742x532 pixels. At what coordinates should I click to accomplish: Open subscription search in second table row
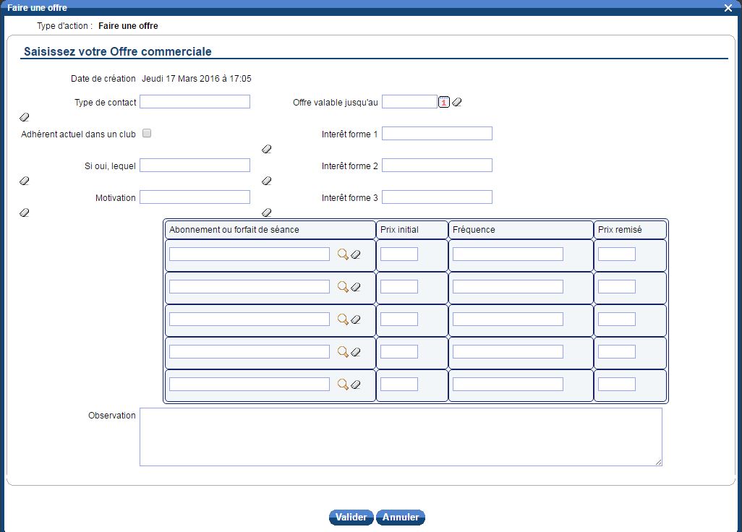click(343, 287)
